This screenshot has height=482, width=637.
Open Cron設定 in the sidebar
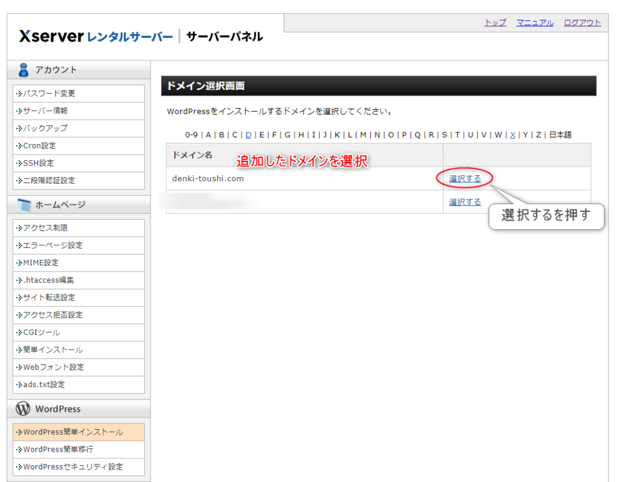click(x=79, y=145)
